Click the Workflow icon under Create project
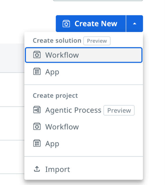Image resolution: width=165 pixels, height=185 pixels. tap(37, 127)
